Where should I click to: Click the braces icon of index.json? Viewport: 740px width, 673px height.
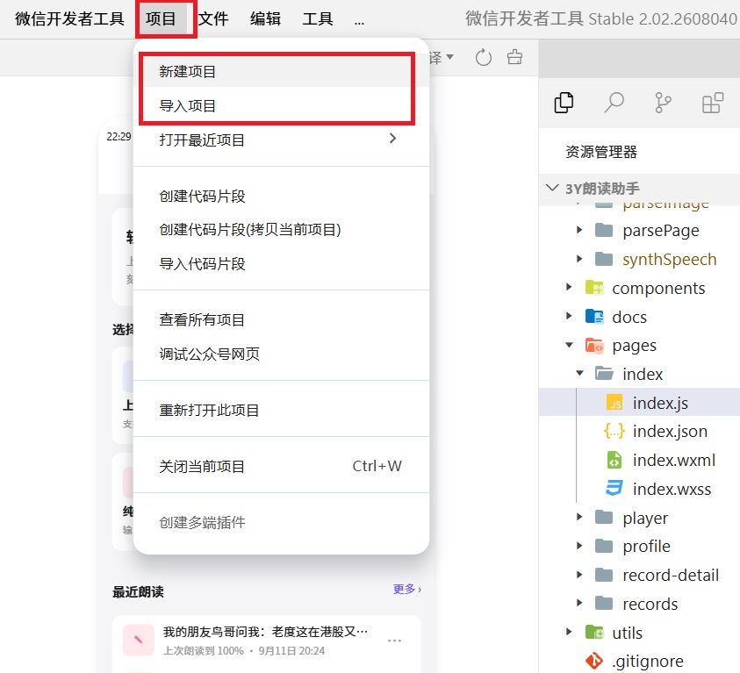(614, 431)
